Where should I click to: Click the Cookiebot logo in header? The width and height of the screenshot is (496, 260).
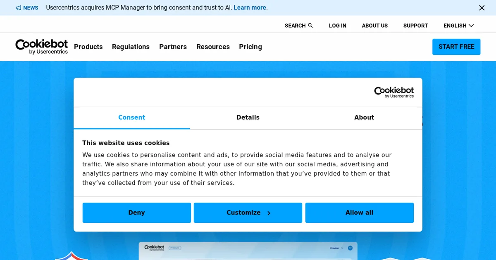click(x=41, y=47)
